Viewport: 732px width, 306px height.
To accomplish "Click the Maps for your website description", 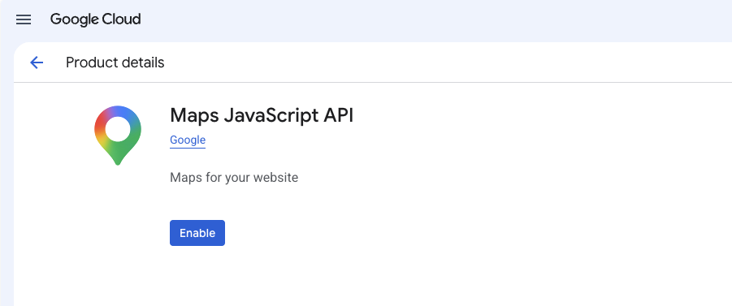I will (234, 178).
